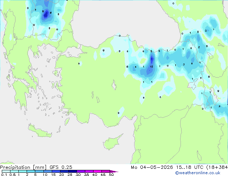Click the '50' legend scale number
Viewport: 228px width, 176px height.
[111, 175]
